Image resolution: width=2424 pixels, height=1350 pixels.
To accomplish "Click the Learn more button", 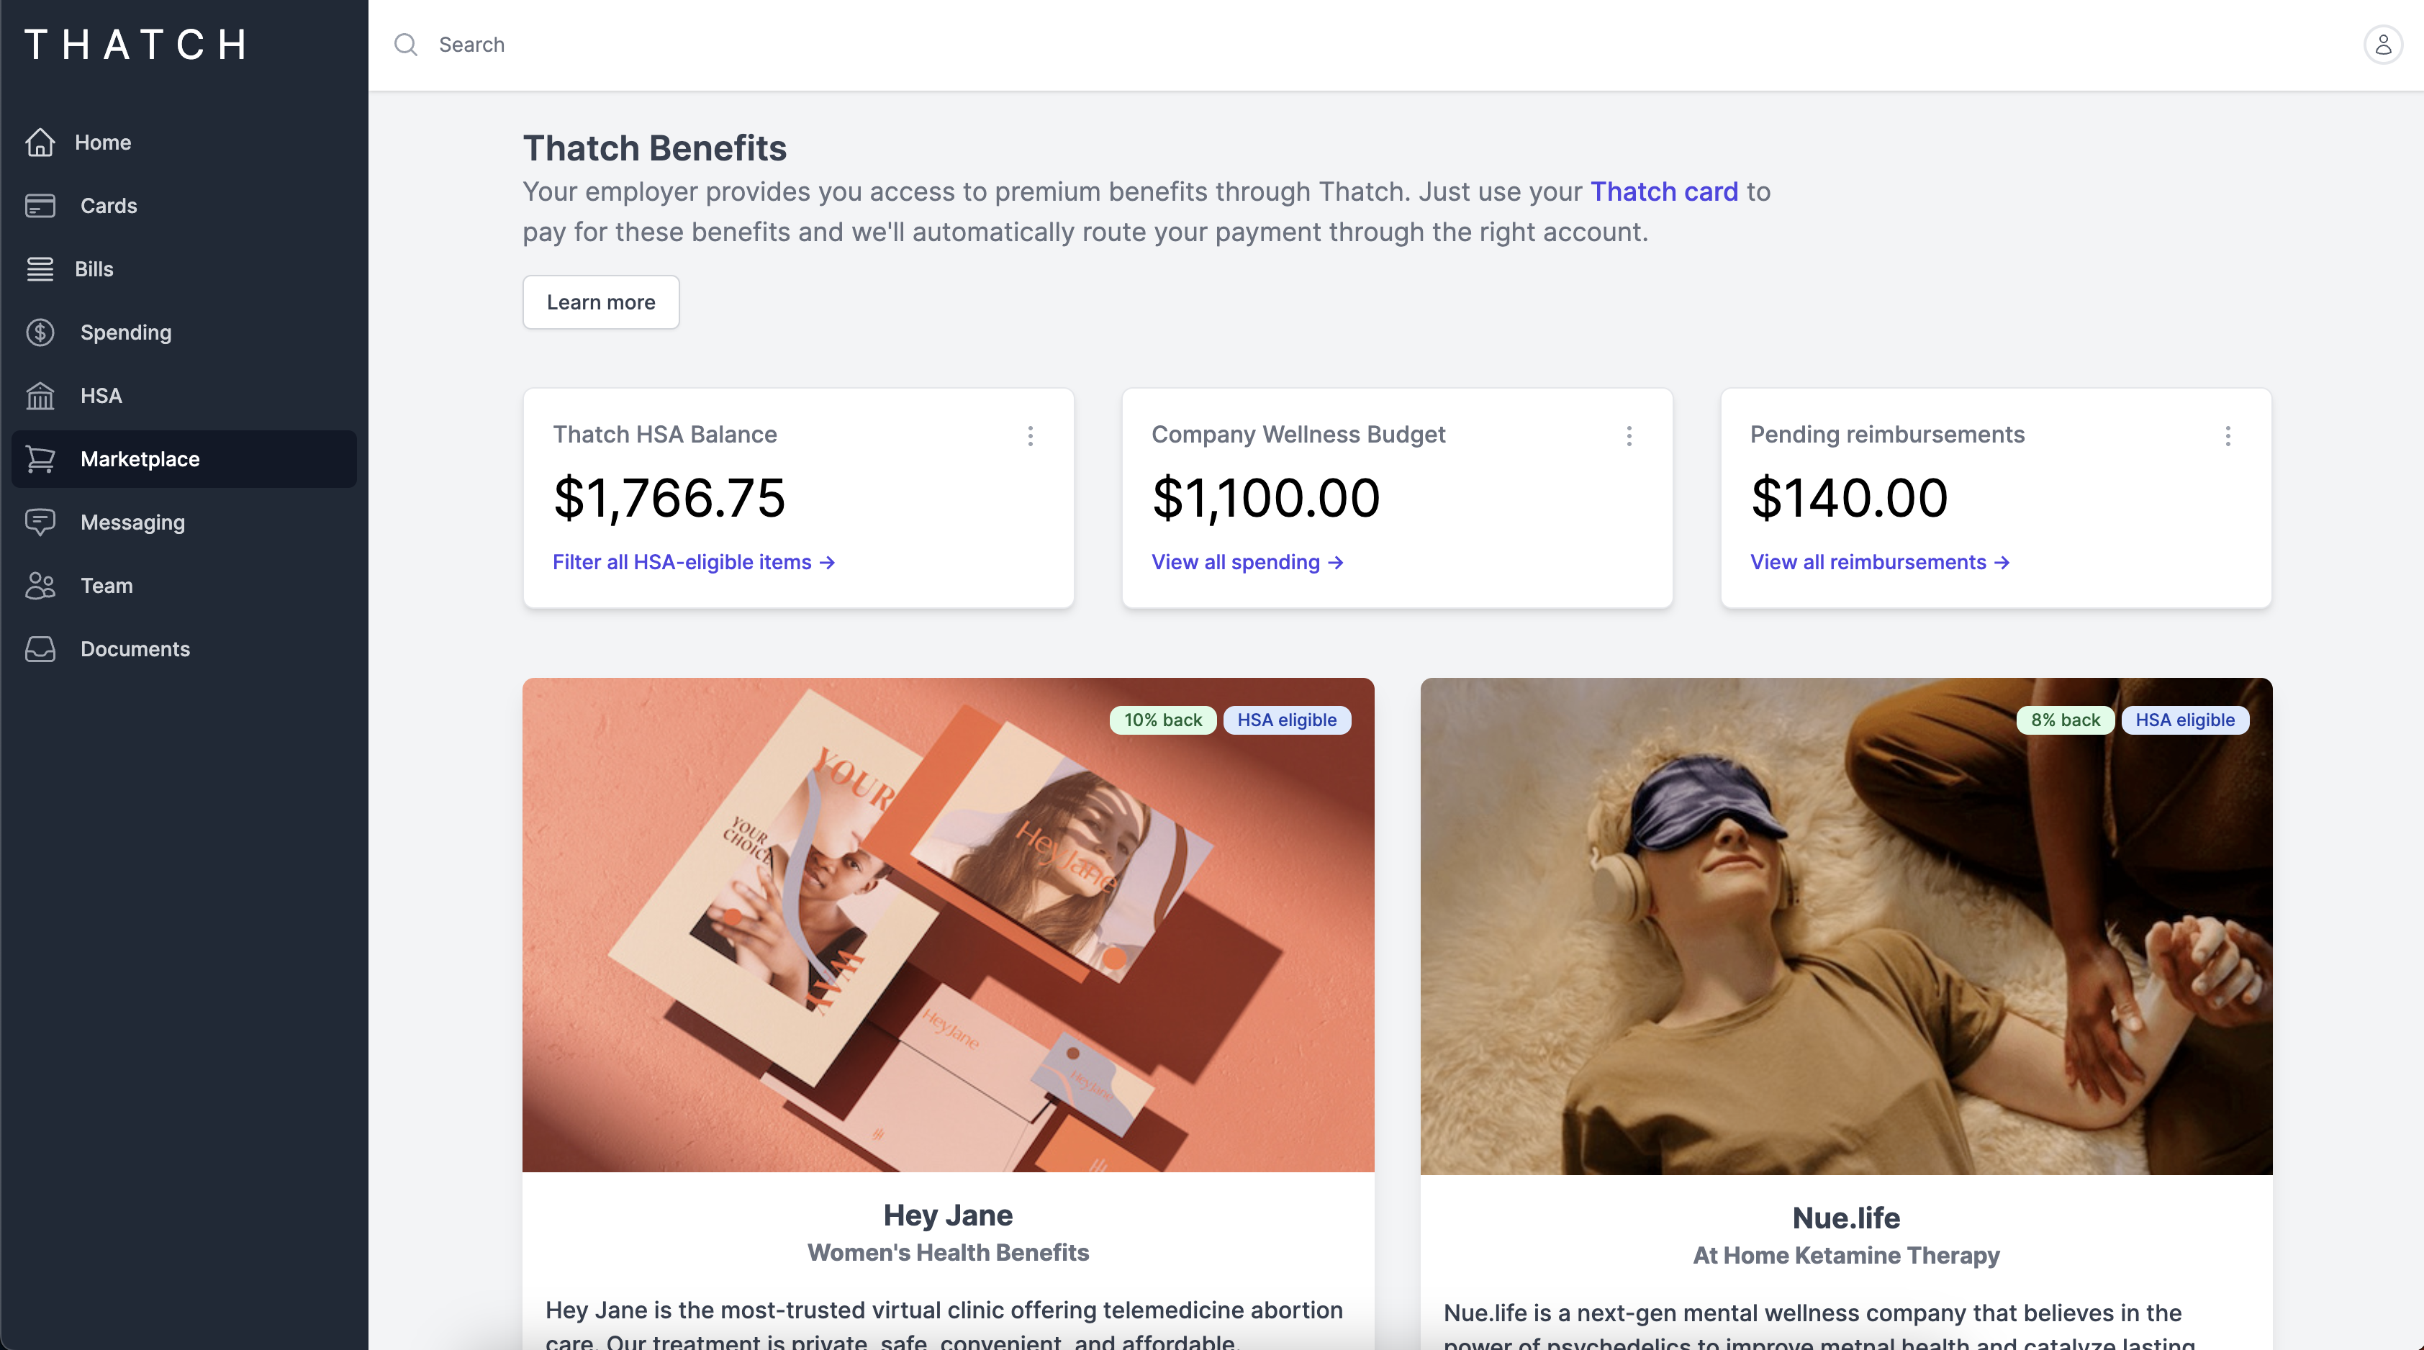I will (x=600, y=302).
